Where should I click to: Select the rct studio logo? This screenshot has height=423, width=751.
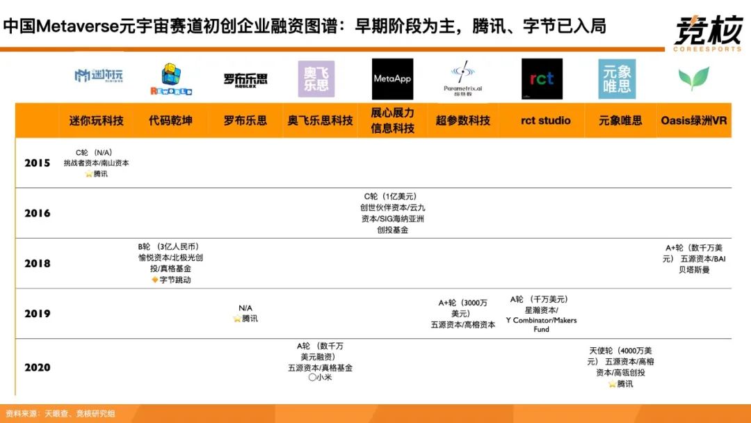click(x=542, y=79)
